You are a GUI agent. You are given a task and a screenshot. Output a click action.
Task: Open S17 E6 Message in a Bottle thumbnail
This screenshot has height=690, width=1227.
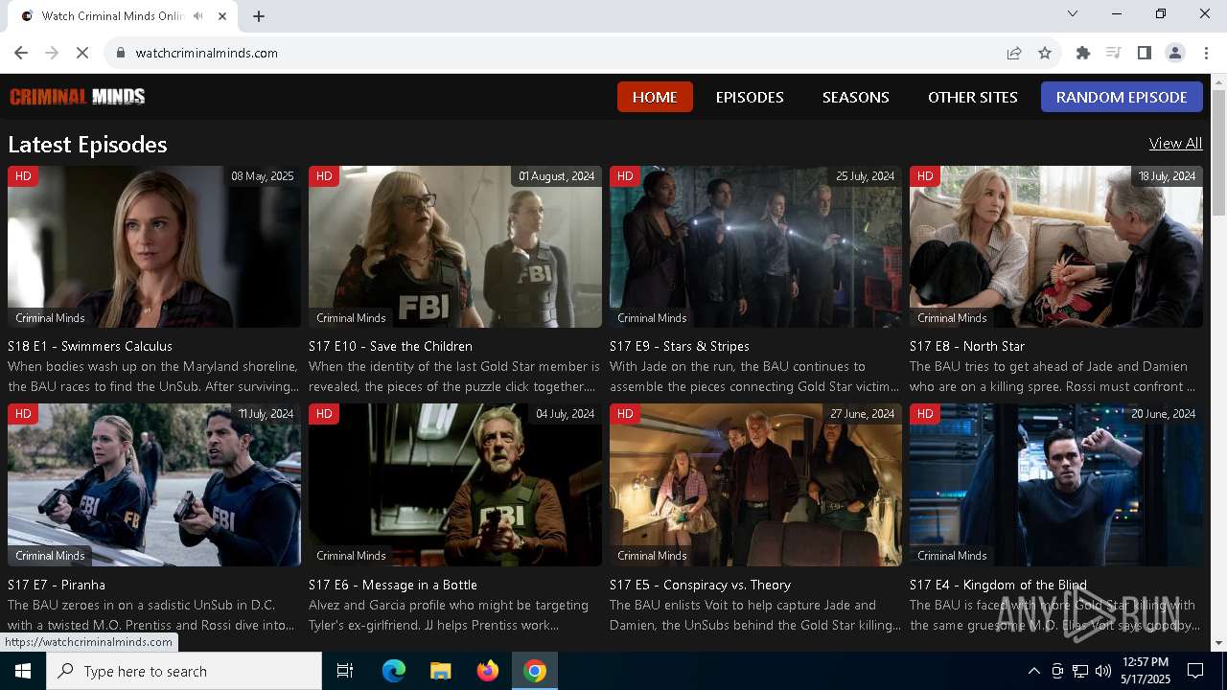pos(455,485)
